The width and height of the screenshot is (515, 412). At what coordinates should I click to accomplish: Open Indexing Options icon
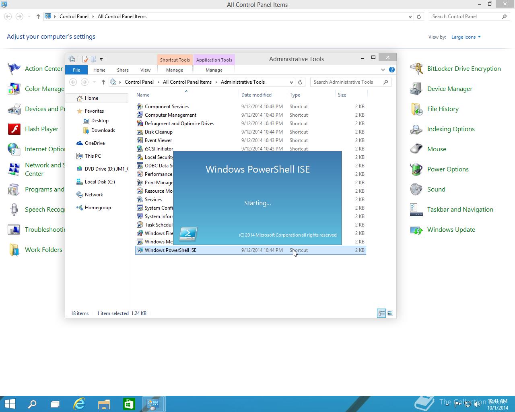click(x=416, y=129)
